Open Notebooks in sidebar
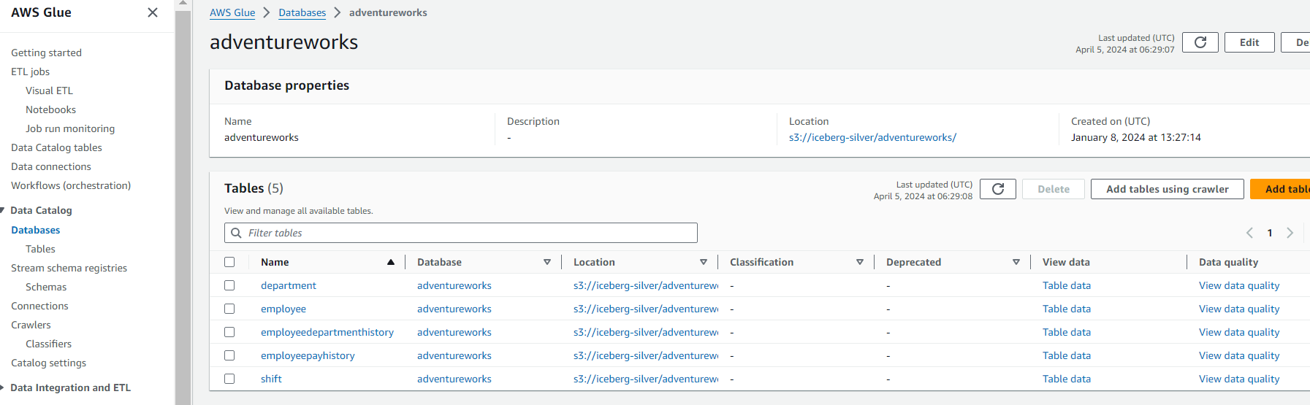 (x=50, y=109)
